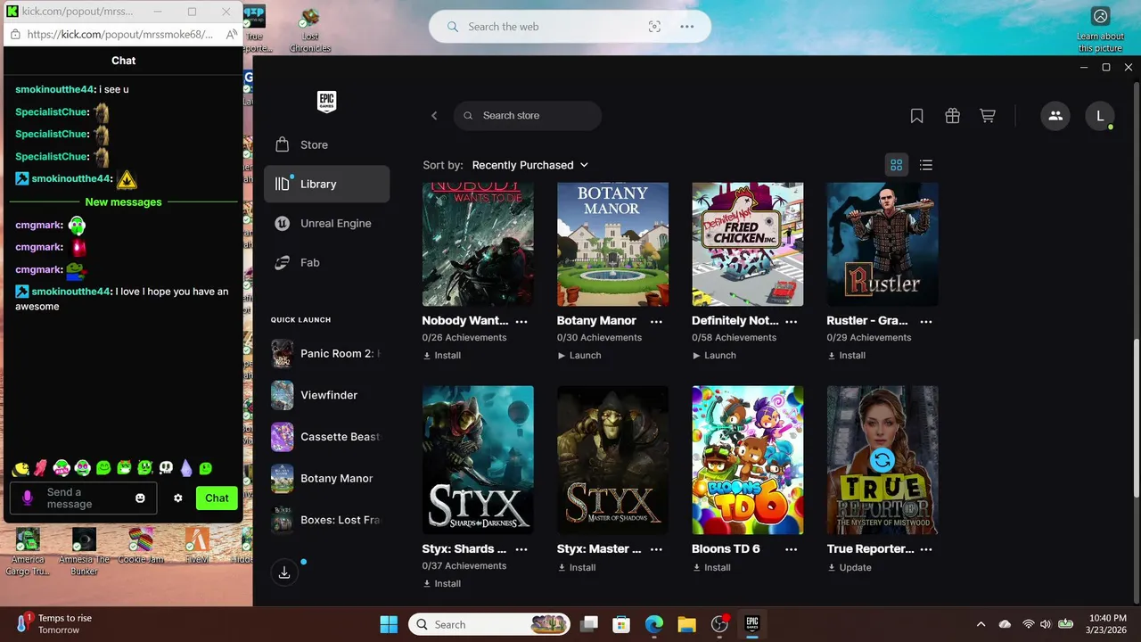1141x642 pixels.
Task: Install Styx: Master of Shadows
Action: [577, 567]
